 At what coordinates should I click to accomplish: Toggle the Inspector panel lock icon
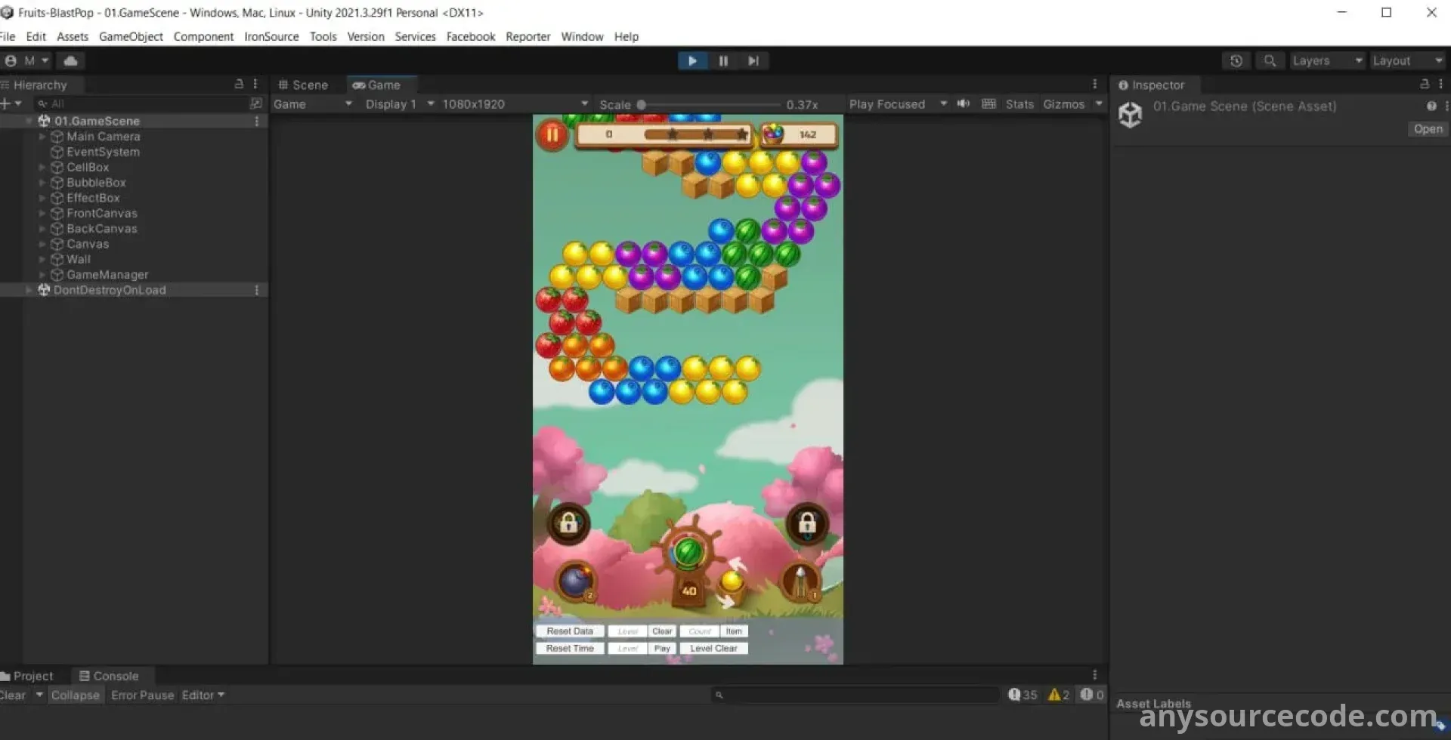pyautogui.click(x=1425, y=85)
